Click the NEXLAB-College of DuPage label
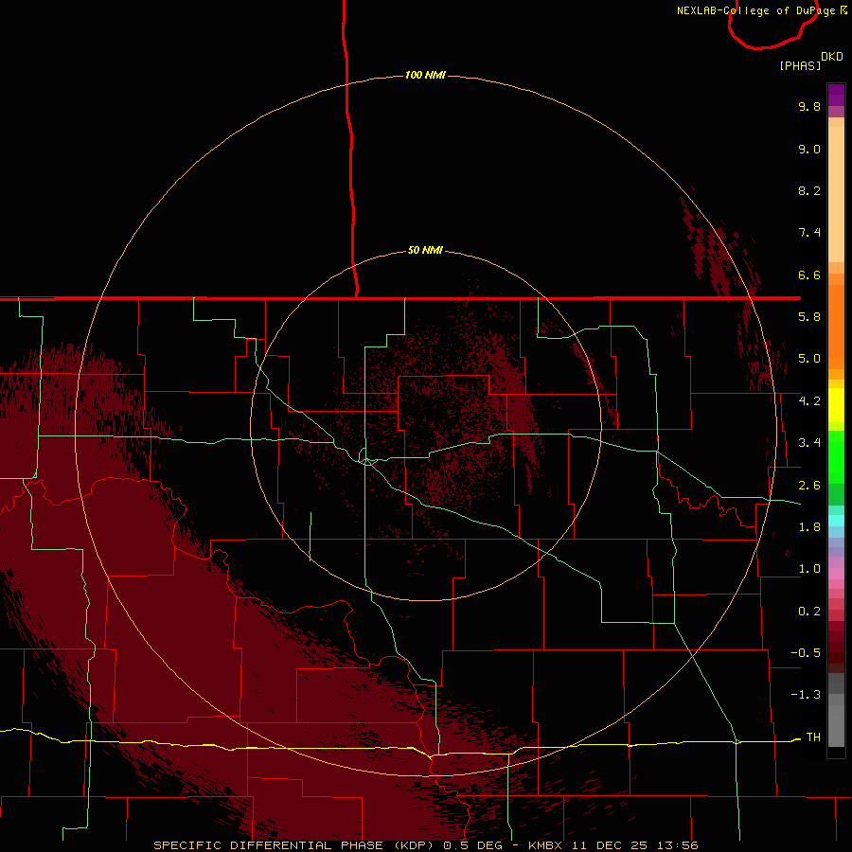The width and height of the screenshot is (852, 852). click(755, 10)
